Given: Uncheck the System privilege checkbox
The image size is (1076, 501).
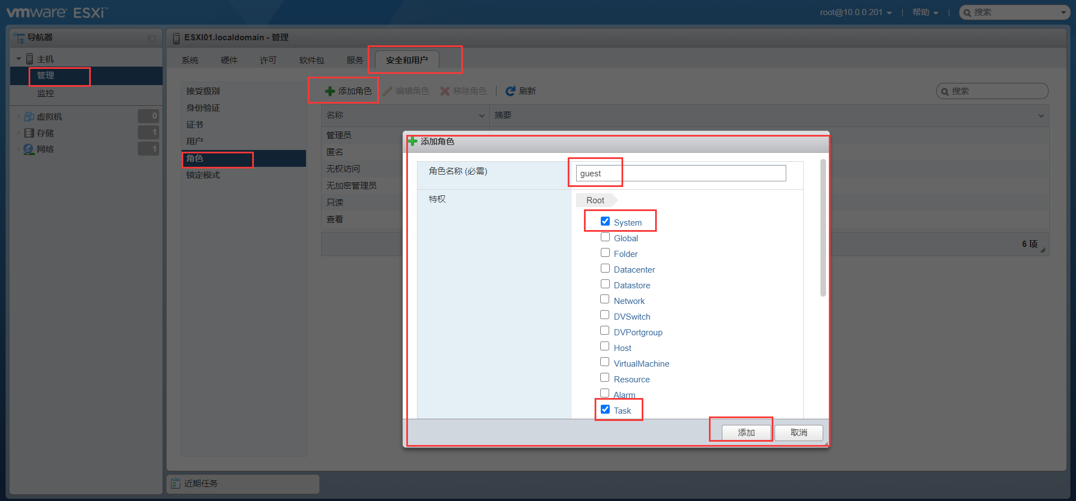Looking at the screenshot, I should (605, 221).
